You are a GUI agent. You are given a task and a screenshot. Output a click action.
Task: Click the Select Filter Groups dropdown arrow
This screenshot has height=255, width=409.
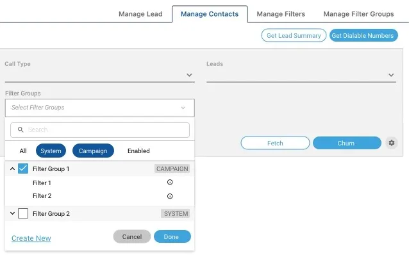(x=183, y=108)
